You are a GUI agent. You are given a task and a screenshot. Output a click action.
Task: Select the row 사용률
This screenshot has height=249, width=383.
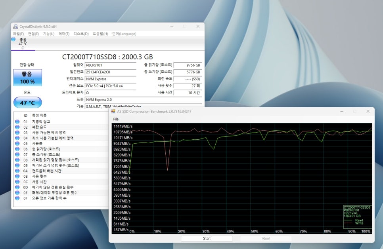coord(61,143)
